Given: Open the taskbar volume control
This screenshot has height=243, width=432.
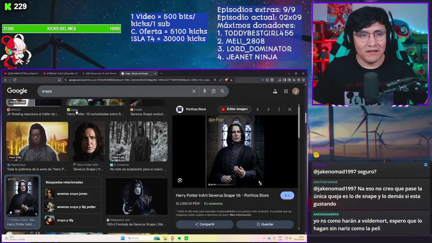Looking at the screenshot, I should click(290, 238).
